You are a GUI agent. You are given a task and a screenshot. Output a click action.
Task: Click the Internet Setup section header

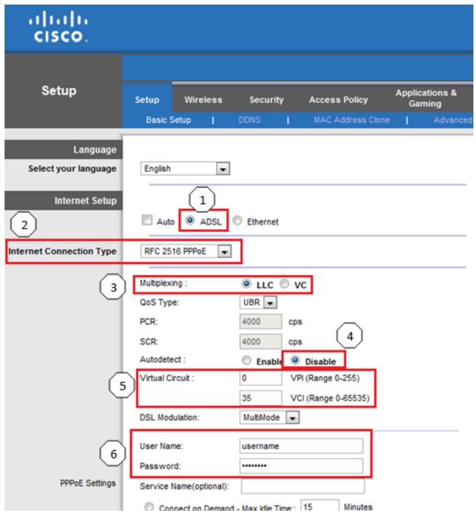(x=64, y=201)
